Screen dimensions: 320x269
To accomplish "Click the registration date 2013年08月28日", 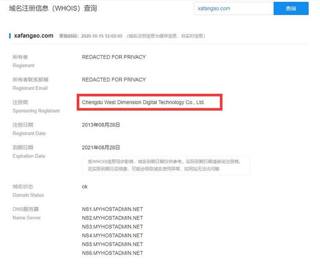I will click(x=101, y=125).
